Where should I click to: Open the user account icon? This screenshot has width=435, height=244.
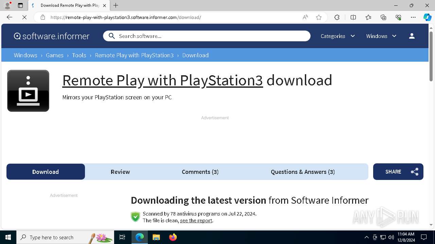pyautogui.click(x=412, y=36)
